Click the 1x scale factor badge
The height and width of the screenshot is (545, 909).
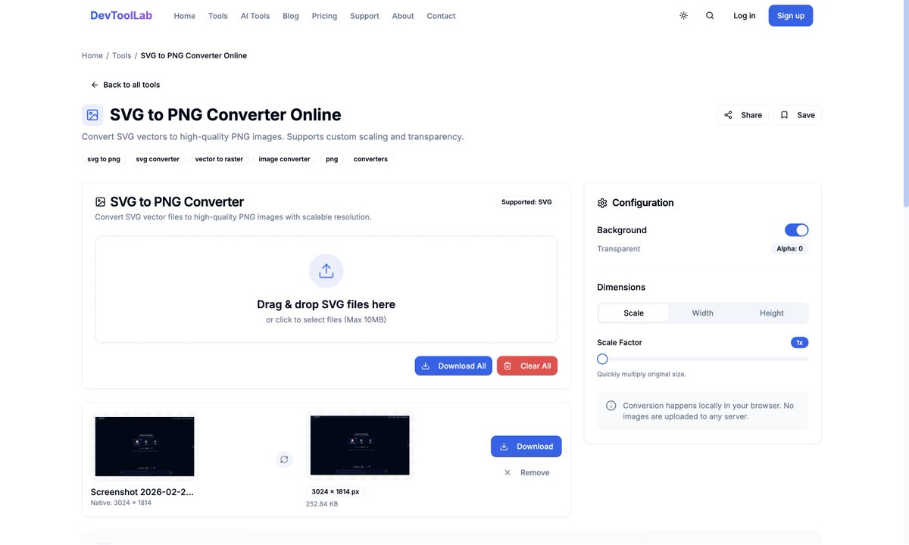[799, 343]
